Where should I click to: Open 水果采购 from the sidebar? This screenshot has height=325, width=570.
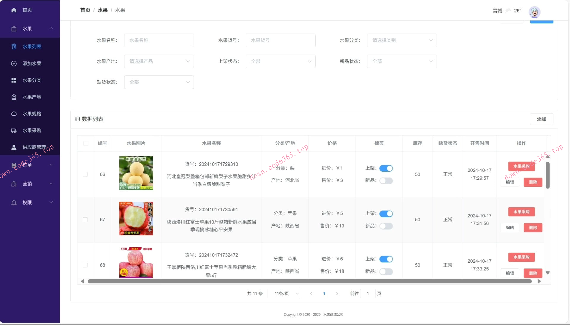tap(31, 130)
